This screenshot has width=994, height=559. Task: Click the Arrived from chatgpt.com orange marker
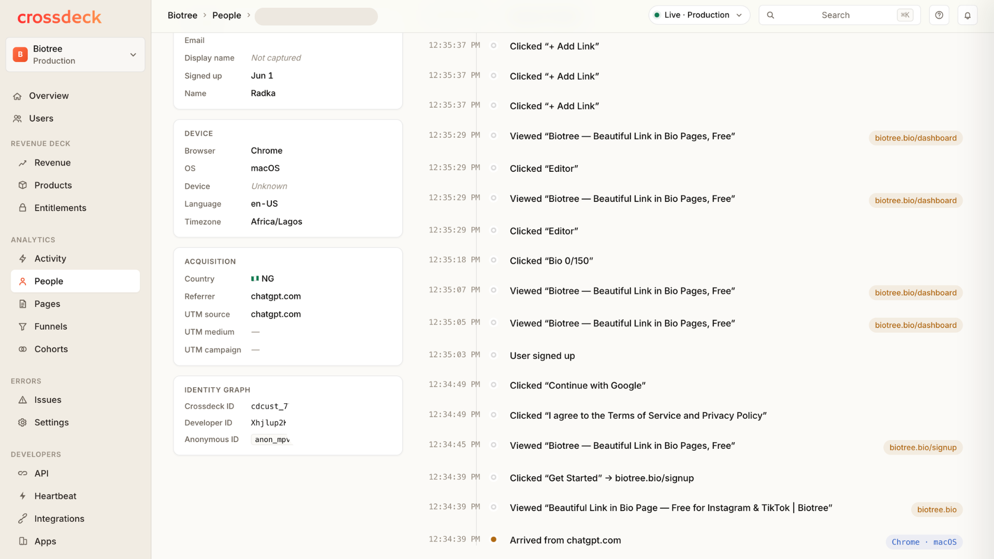point(494,539)
